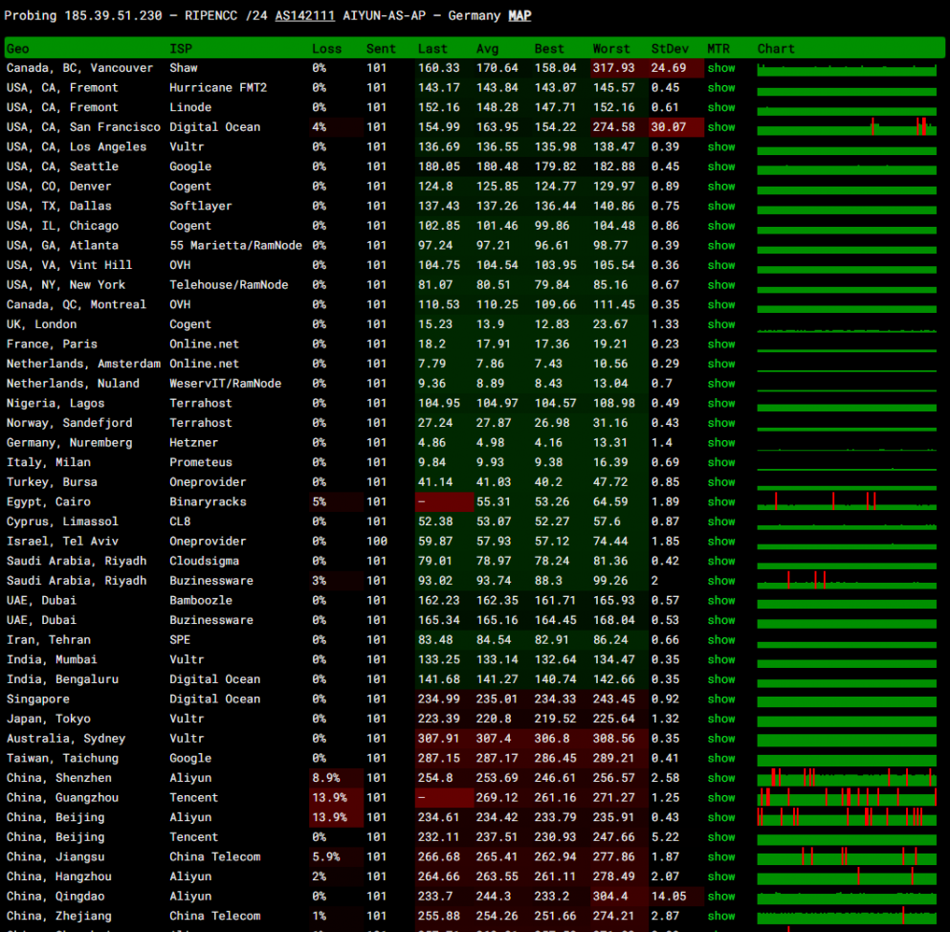Show MTR for Turkey, Bursa Oneprovider
Image resolution: width=950 pixels, height=932 pixels.
point(721,481)
